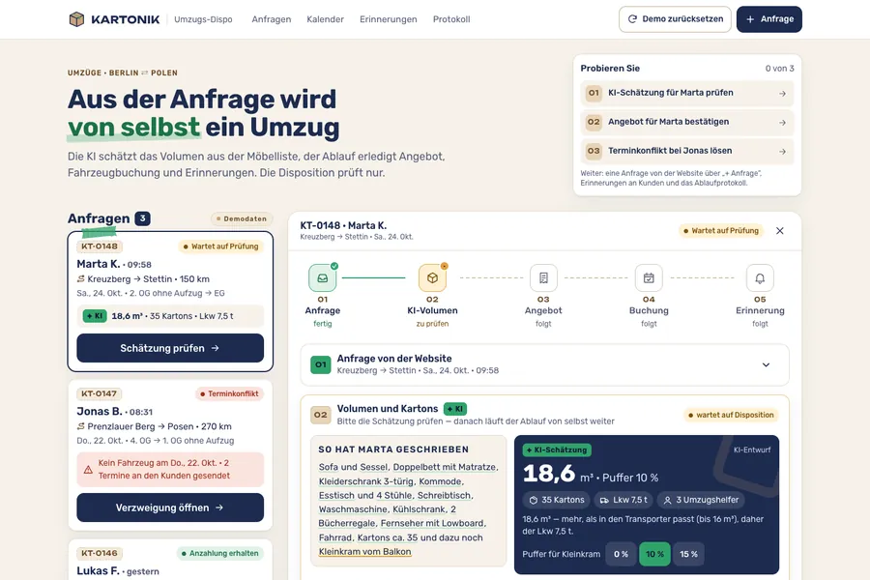Expand the Anfrage von der Website section
Image resolution: width=870 pixels, height=580 pixels.
click(544, 364)
